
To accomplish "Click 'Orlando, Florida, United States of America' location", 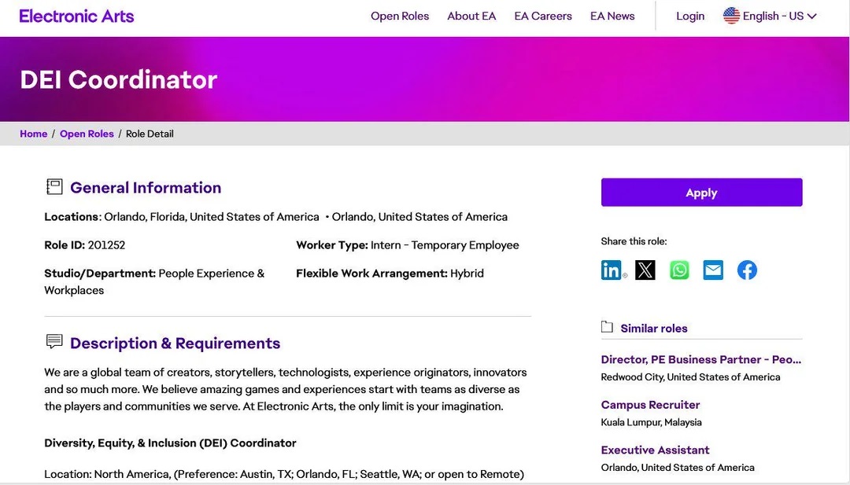I will [212, 217].
